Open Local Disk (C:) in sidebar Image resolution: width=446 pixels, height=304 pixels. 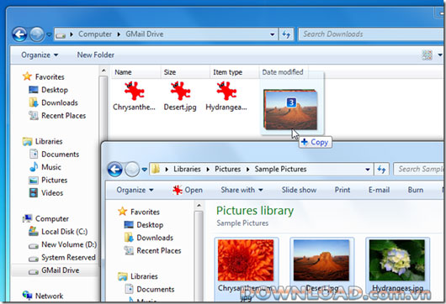(58, 231)
